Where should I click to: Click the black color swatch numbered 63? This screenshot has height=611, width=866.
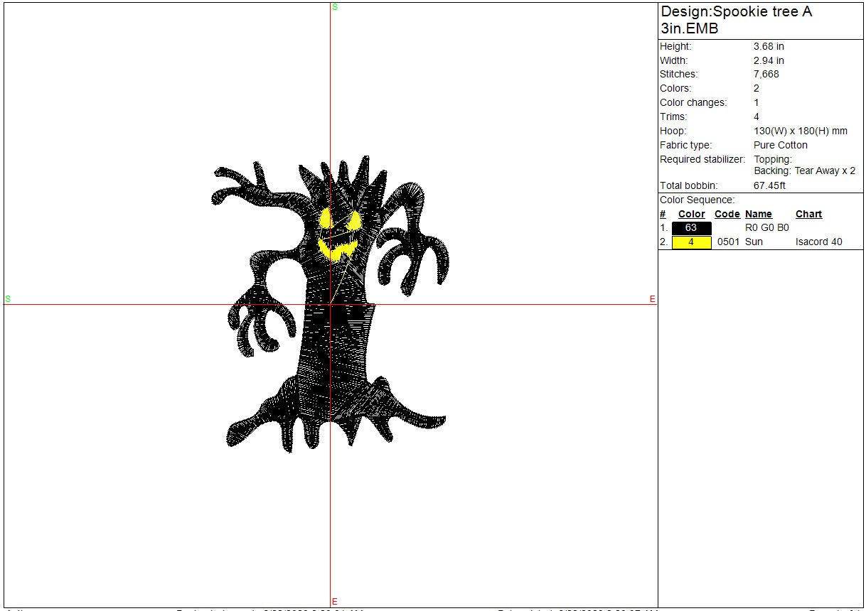click(691, 228)
